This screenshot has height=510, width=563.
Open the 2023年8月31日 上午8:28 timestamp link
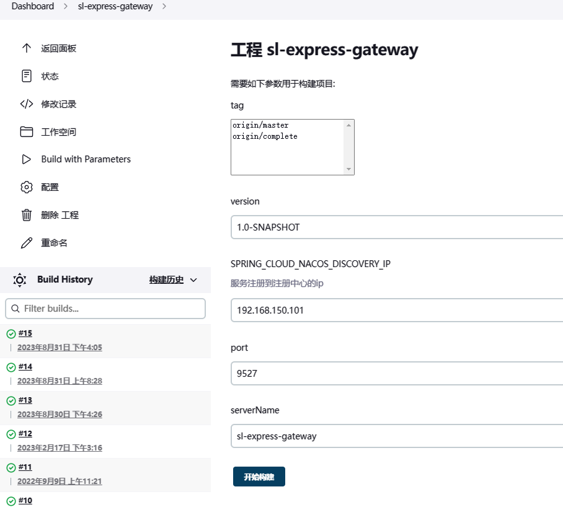(60, 380)
